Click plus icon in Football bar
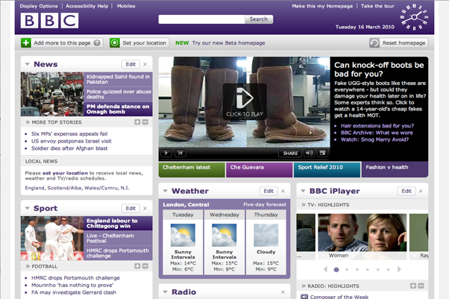449x299 pixels. [137, 266]
